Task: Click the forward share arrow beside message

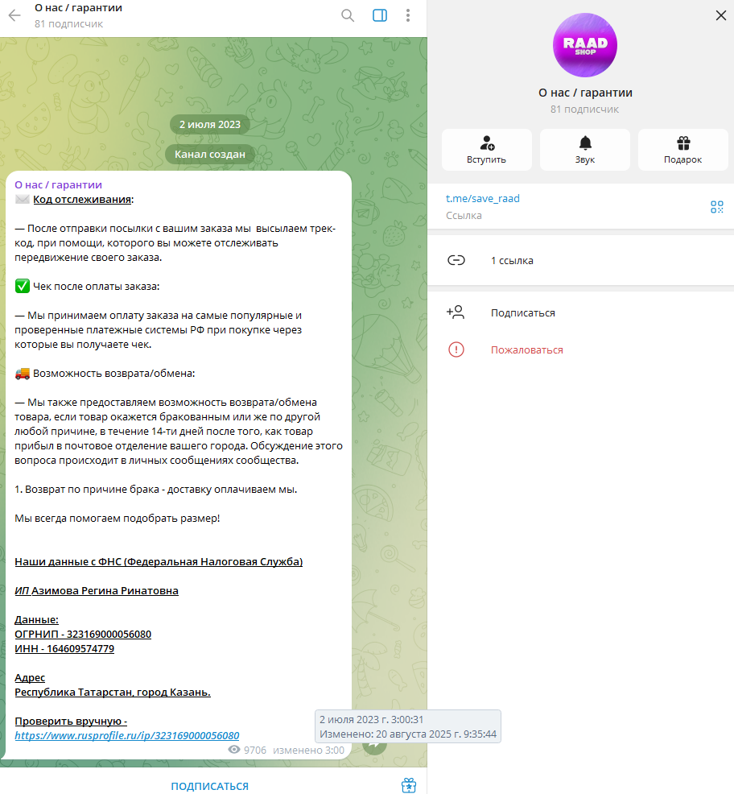Action: [374, 743]
